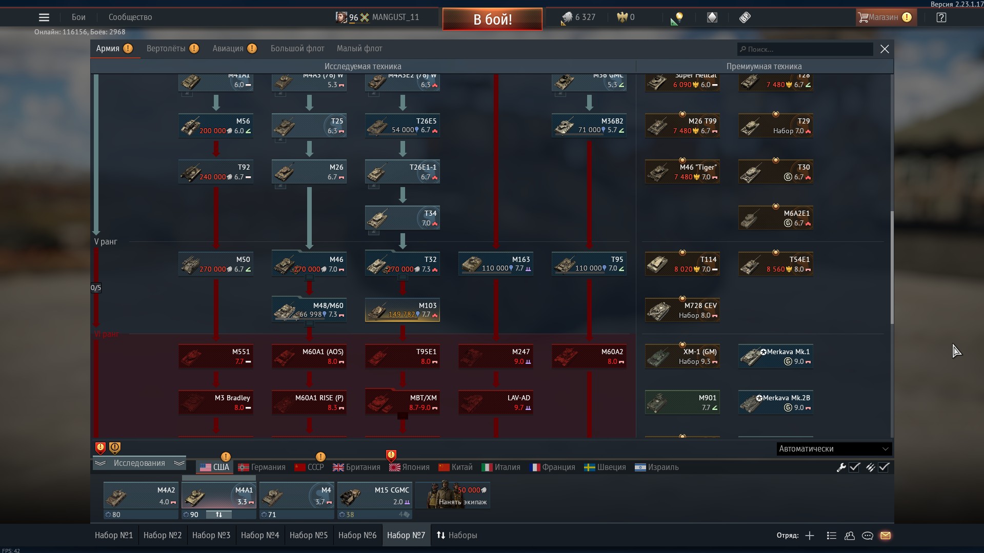This screenshot has height=553, width=984.
Task: Click the swap crew arrows under M4A1
Action: click(x=219, y=515)
